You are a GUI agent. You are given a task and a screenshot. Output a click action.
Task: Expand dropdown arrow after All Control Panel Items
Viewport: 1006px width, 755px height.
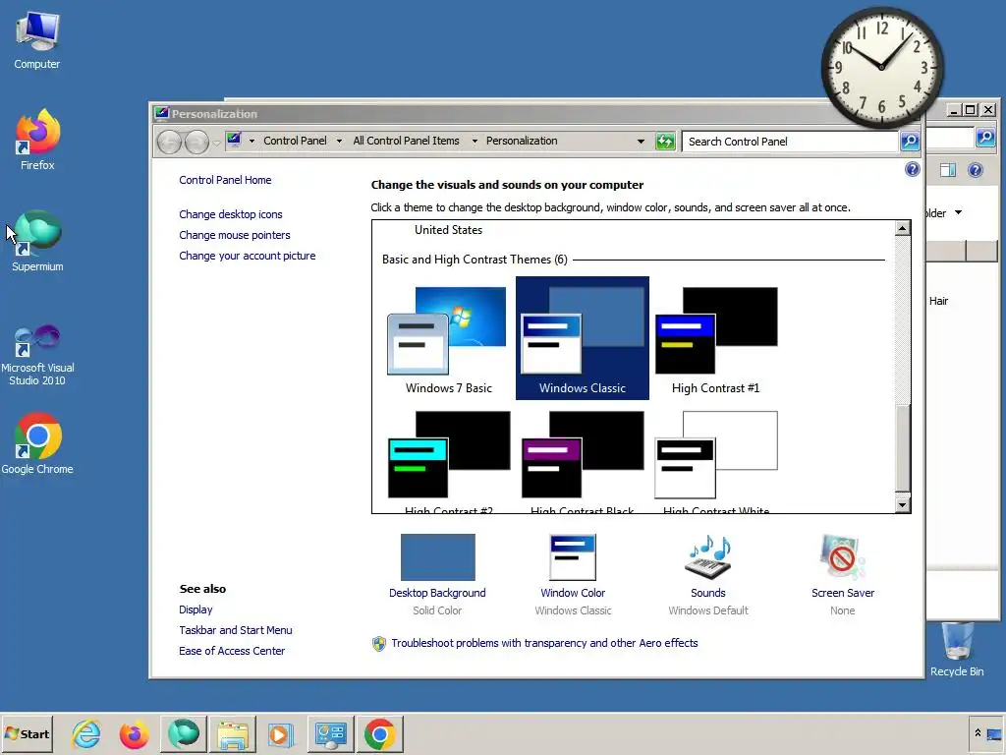(x=475, y=141)
